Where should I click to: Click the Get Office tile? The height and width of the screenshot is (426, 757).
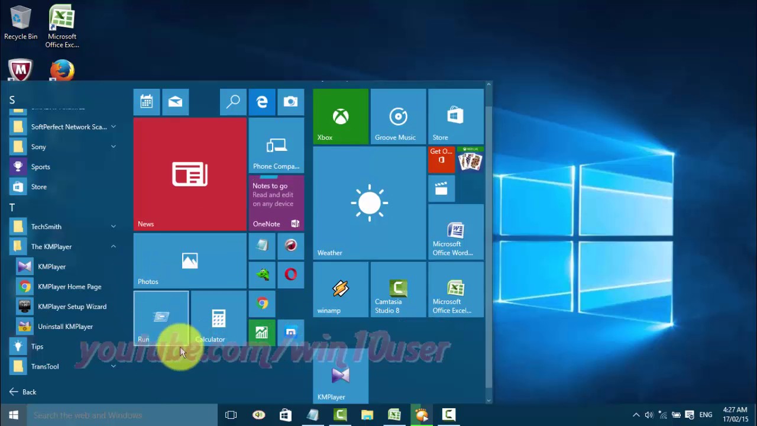click(x=441, y=160)
